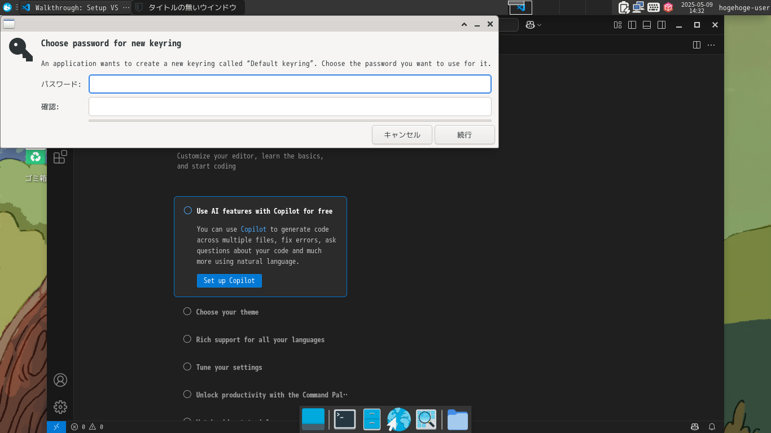This screenshot has height=433, width=771.
Task: Open the errors and warnings problems indicator
Action: 87,427
